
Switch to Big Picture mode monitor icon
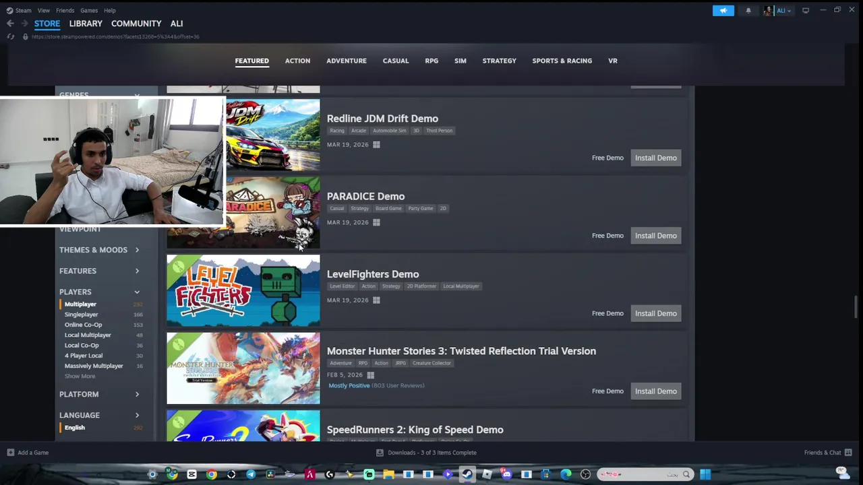pyautogui.click(x=805, y=10)
